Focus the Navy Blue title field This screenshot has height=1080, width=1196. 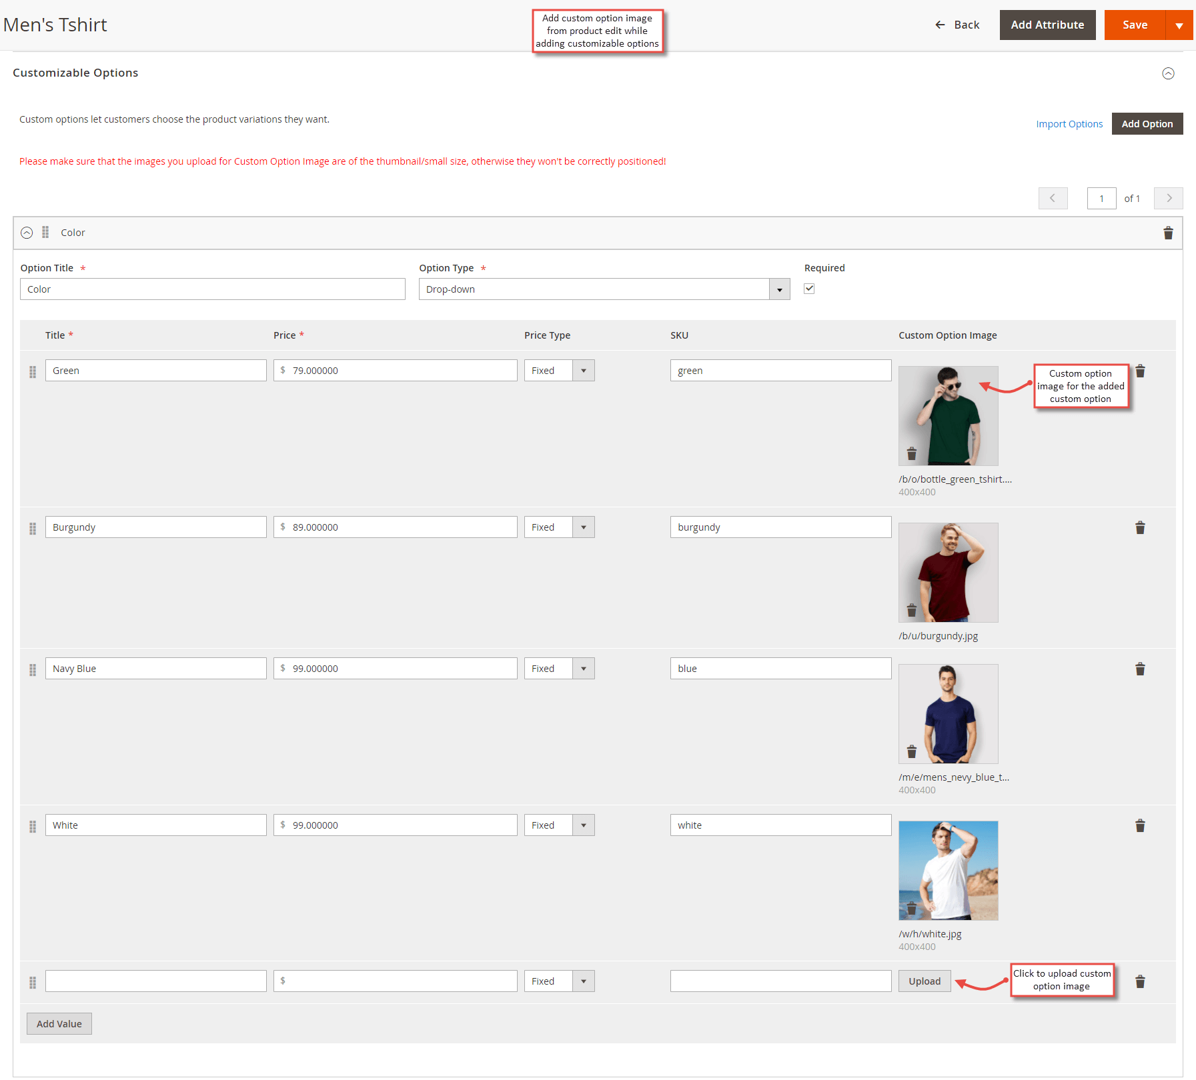(156, 669)
